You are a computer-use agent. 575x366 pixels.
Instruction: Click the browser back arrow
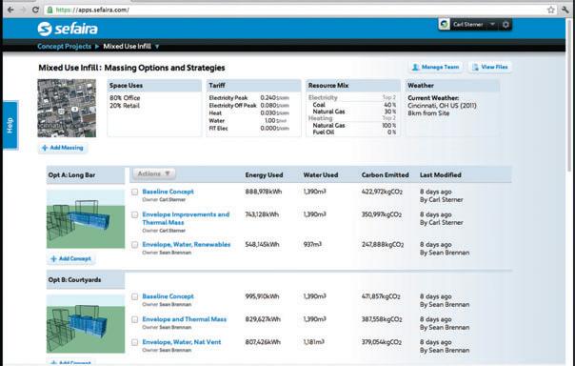pyautogui.click(x=10, y=10)
